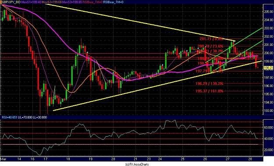Click the 201.00 price axis label
The image size is (274, 166).
(x=269, y=45)
